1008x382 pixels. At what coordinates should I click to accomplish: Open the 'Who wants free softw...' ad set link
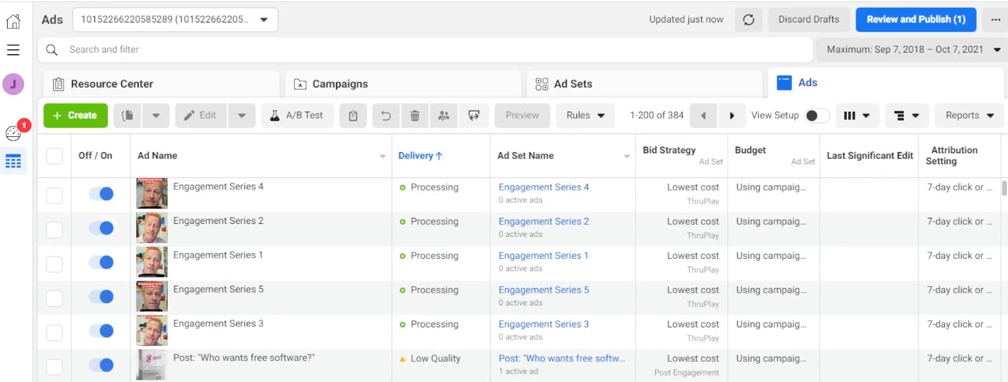tap(562, 358)
